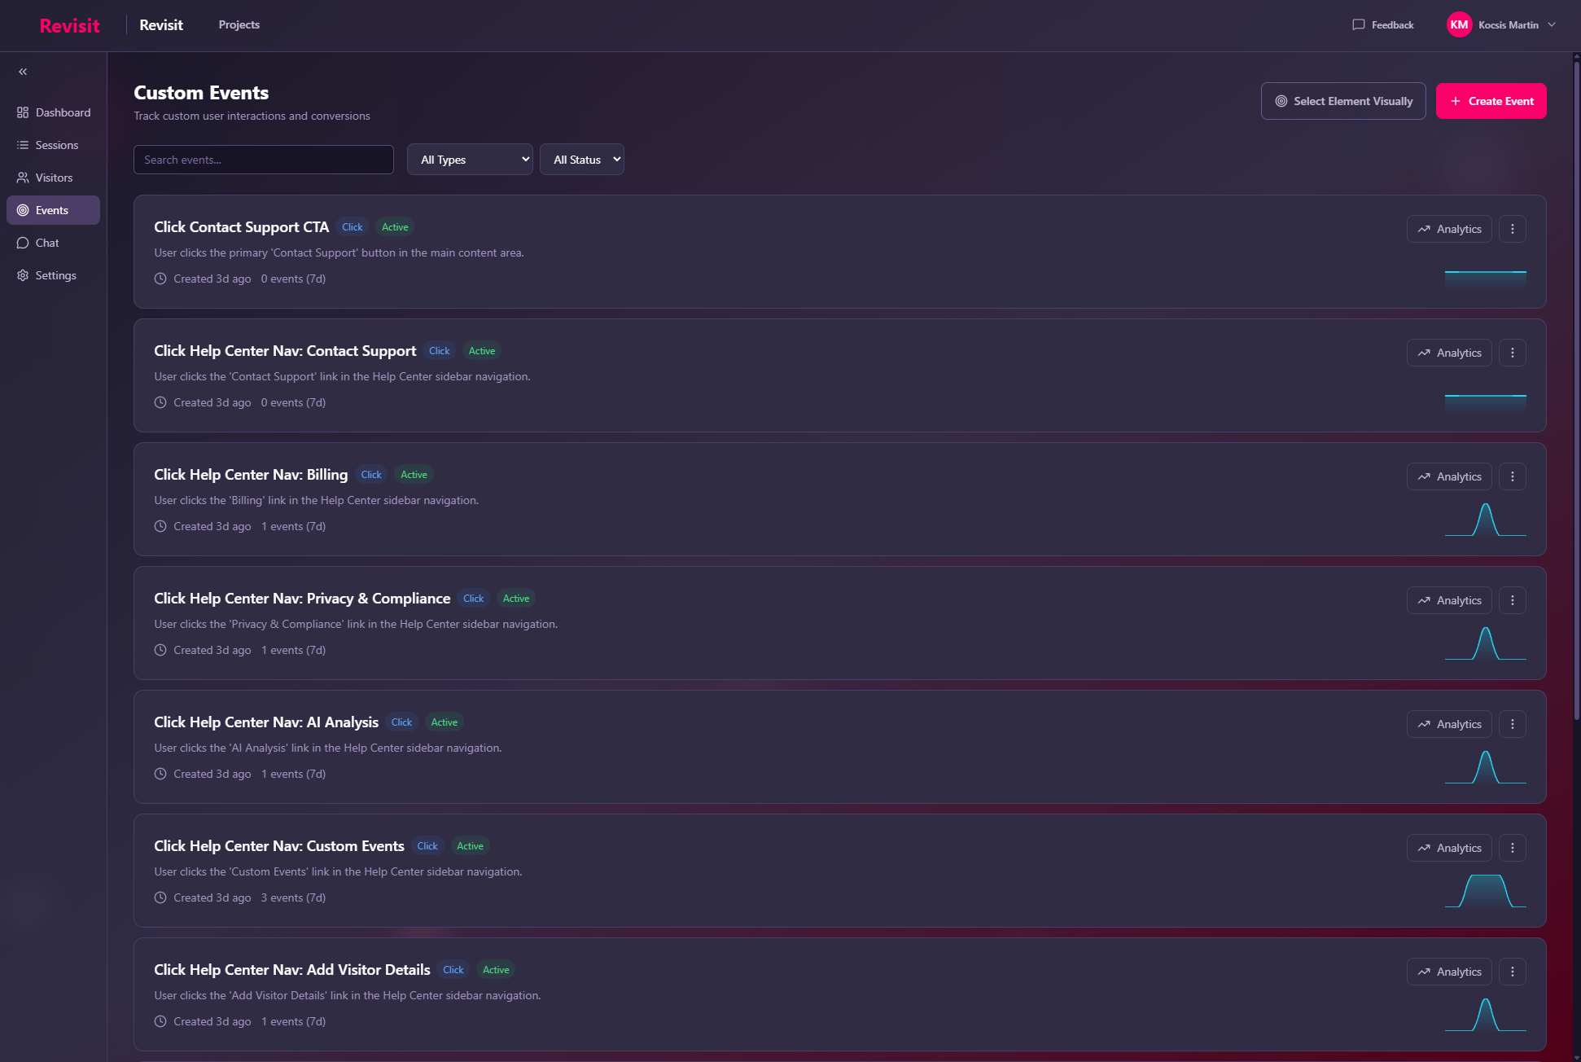The image size is (1581, 1062).
Task: Expand the Kocsis Martin account menu
Action: pos(1502,24)
